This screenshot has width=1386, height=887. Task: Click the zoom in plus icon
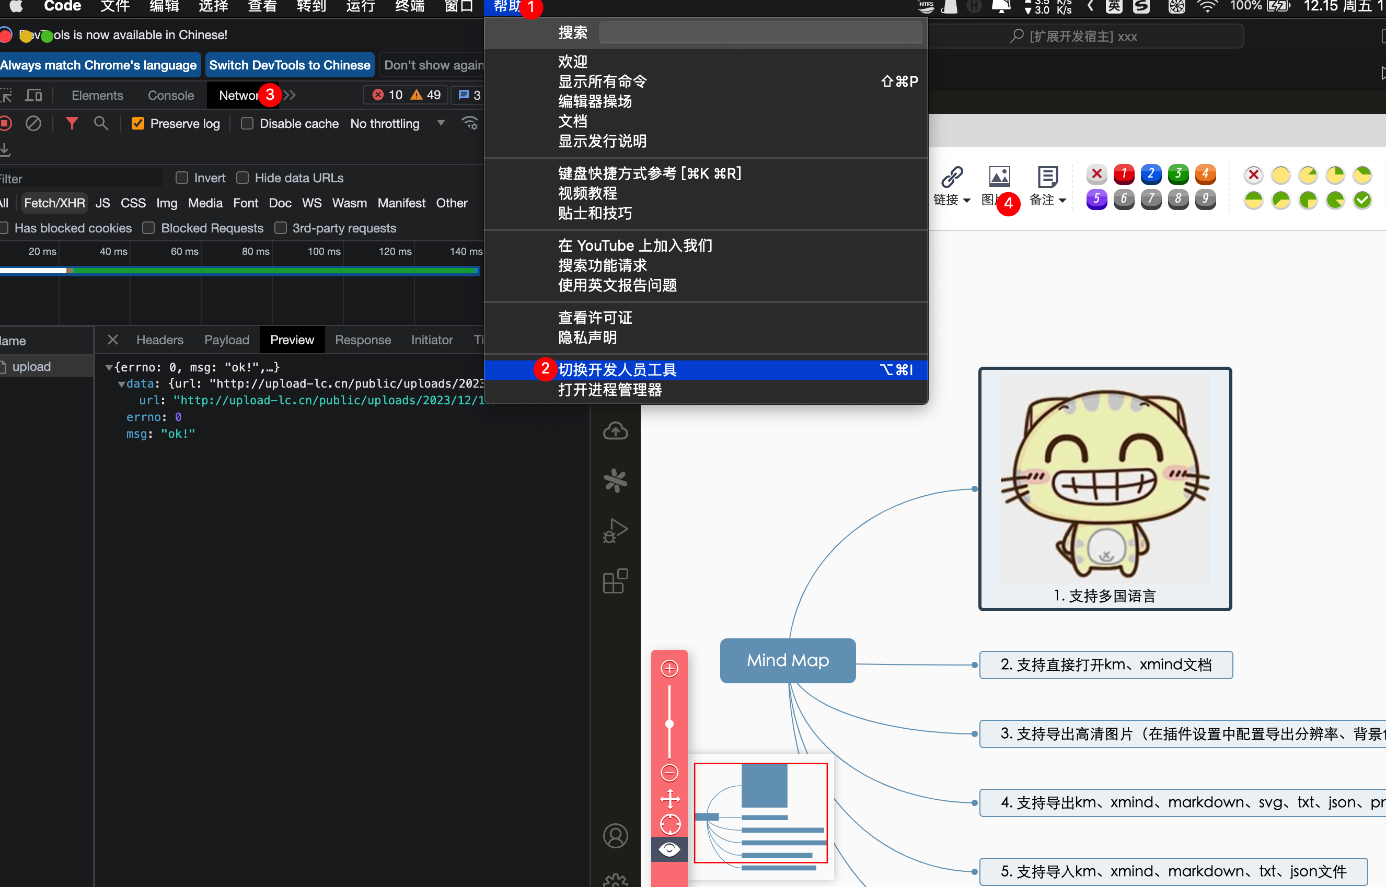669,668
